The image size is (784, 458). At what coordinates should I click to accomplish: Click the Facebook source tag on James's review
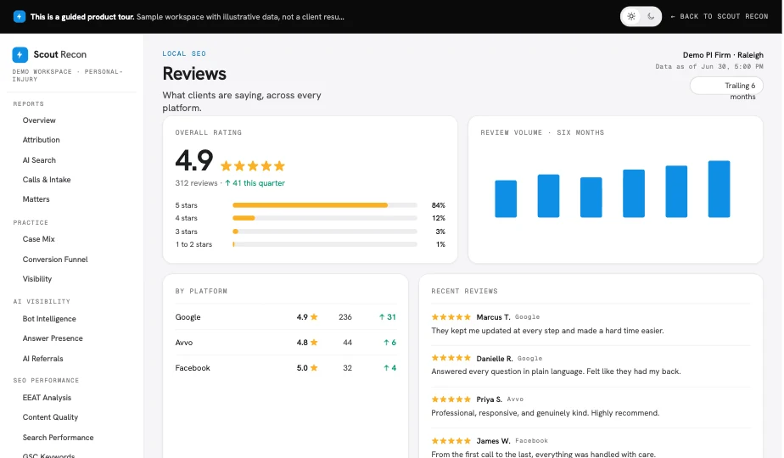(x=531, y=441)
